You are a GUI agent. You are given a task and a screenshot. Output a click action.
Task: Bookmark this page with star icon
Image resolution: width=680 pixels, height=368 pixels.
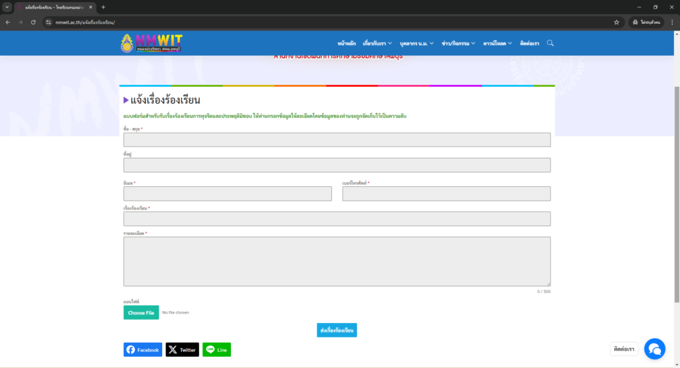[x=616, y=22]
